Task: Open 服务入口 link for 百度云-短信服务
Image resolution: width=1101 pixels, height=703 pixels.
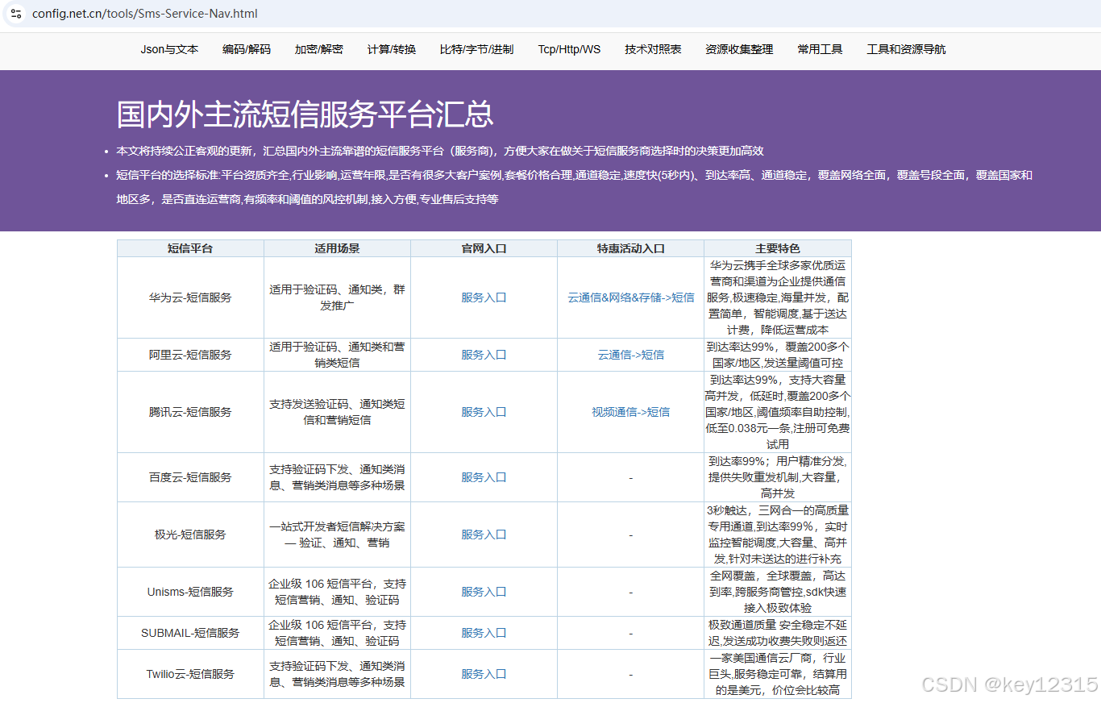Action: tap(484, 477)
